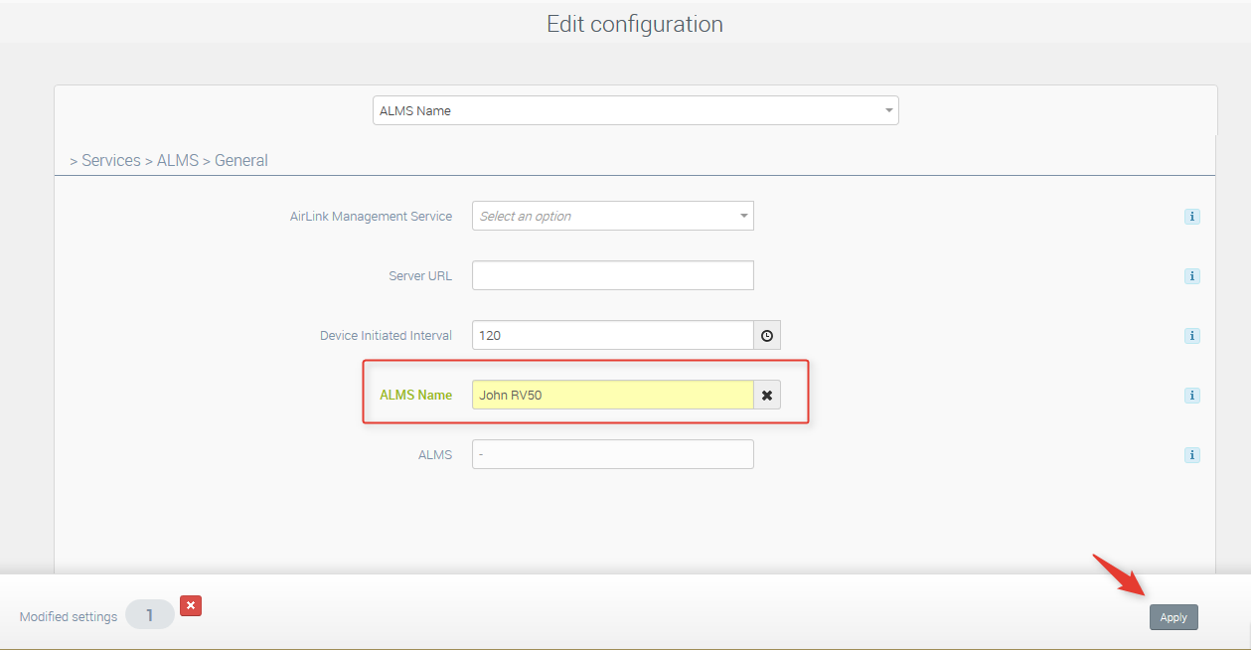Open the ALMS Name selector at the top
Viewport: 1251px width, 650px height.
(x=635, y=110)
